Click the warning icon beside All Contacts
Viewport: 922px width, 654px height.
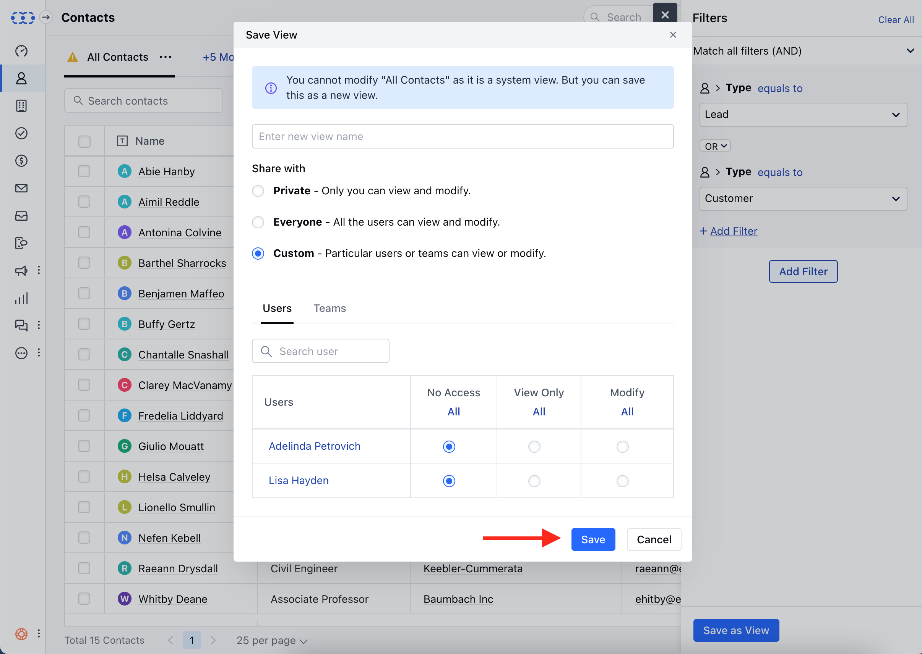point(73,57)
